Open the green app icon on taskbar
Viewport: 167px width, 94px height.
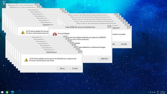(7, 92)
